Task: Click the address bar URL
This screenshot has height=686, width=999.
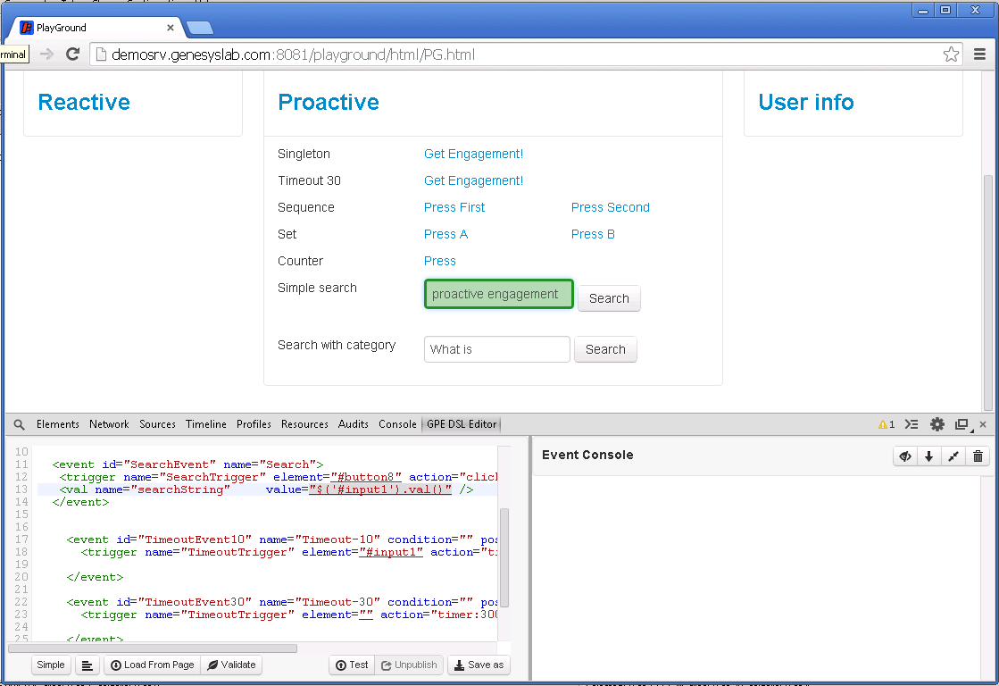Action: (293, 54)
